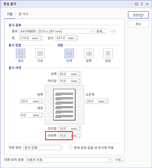Increase the 꼬리말 margin with up arrow
Image resolution: width=152 pixels, height=168 pixels.
(x=79, y=127)
